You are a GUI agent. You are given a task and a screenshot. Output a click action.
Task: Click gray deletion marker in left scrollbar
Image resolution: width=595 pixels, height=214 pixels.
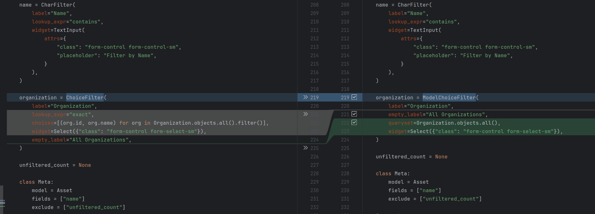(x=2, y=203)
